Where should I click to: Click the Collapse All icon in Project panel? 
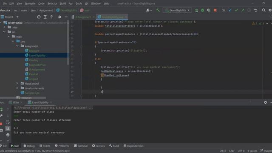(51, 17)
